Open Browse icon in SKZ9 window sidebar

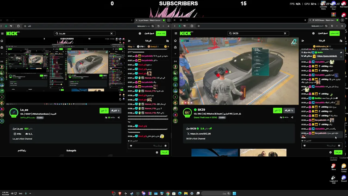(175, 47)
